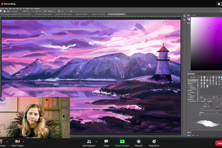222x148 pixels.
Task: Adjust the brush Velikost slider
Action: pyautogui.click(x=205, y=99)
